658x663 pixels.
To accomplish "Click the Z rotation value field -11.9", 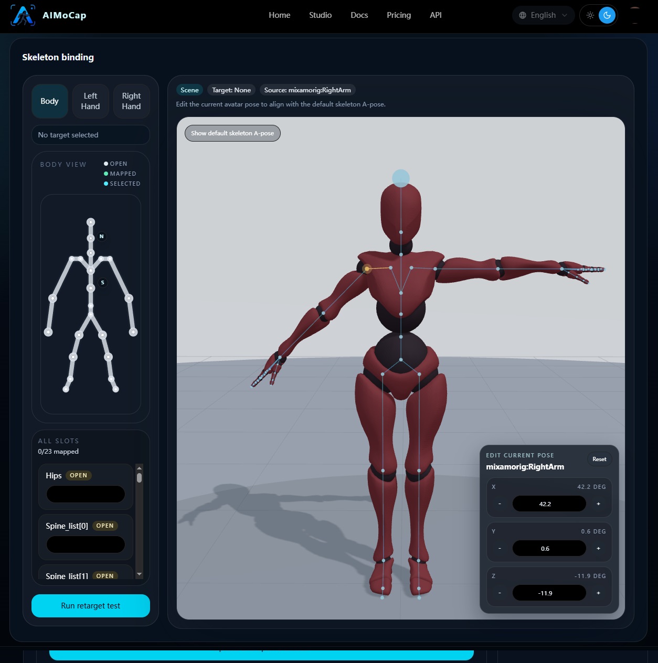I will tap(549, 593).
